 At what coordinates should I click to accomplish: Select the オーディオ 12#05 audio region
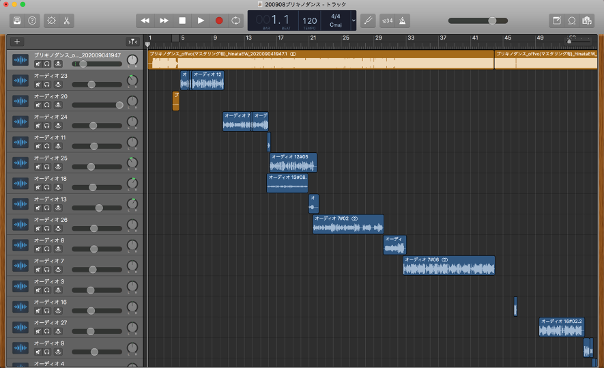pos(293,162)
